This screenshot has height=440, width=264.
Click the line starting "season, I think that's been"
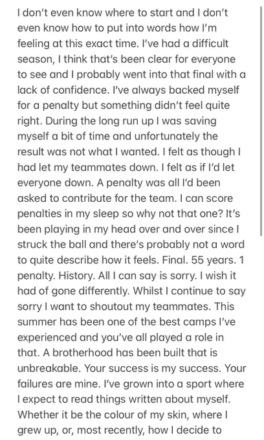[126, 60]
